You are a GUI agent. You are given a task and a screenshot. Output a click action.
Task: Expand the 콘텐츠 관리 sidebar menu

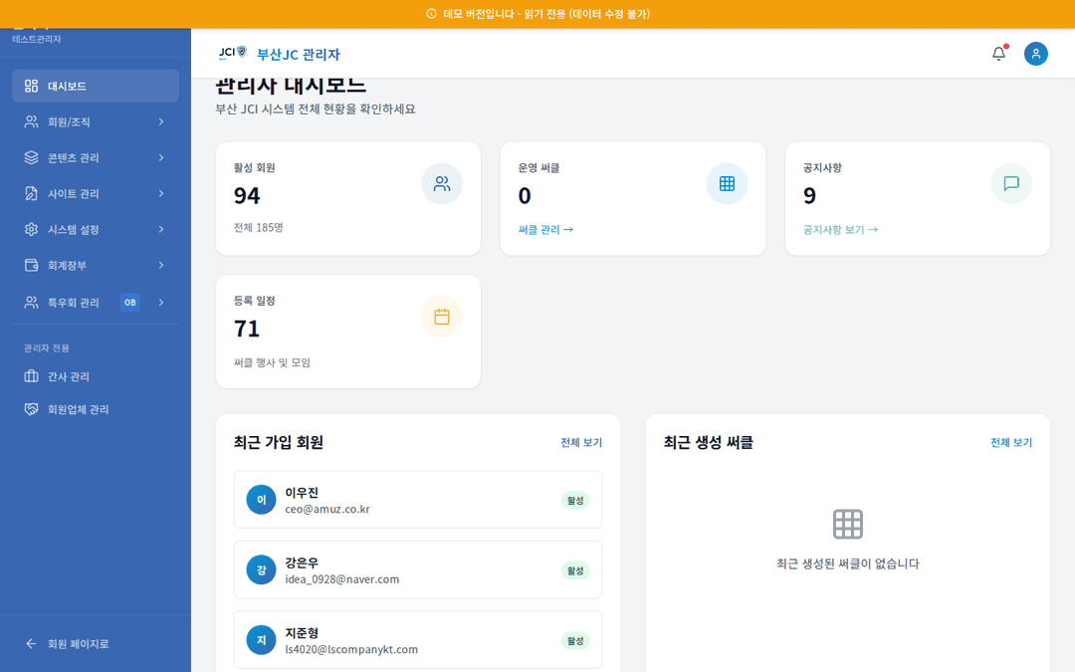point(95,157)
